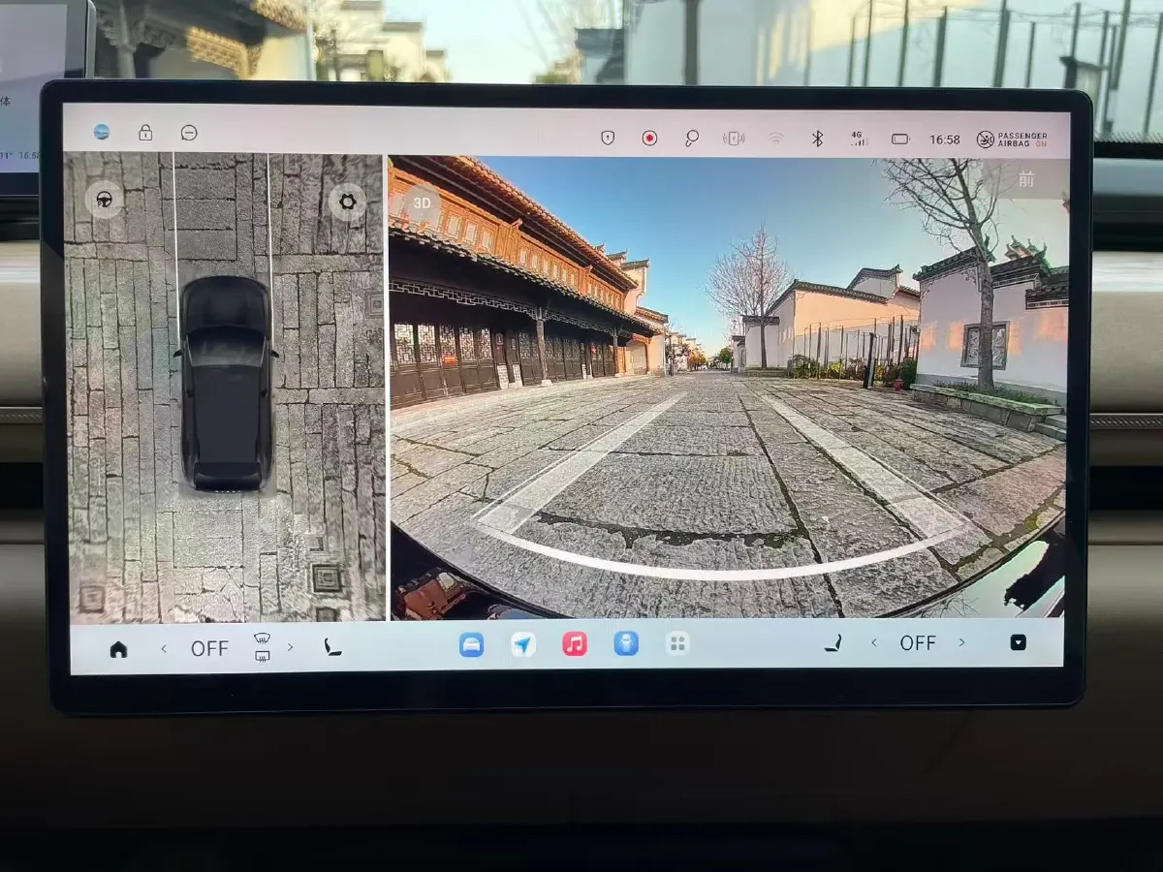
Task: Tap the top-down bird's-eye car view
Action: click(226, 385)
